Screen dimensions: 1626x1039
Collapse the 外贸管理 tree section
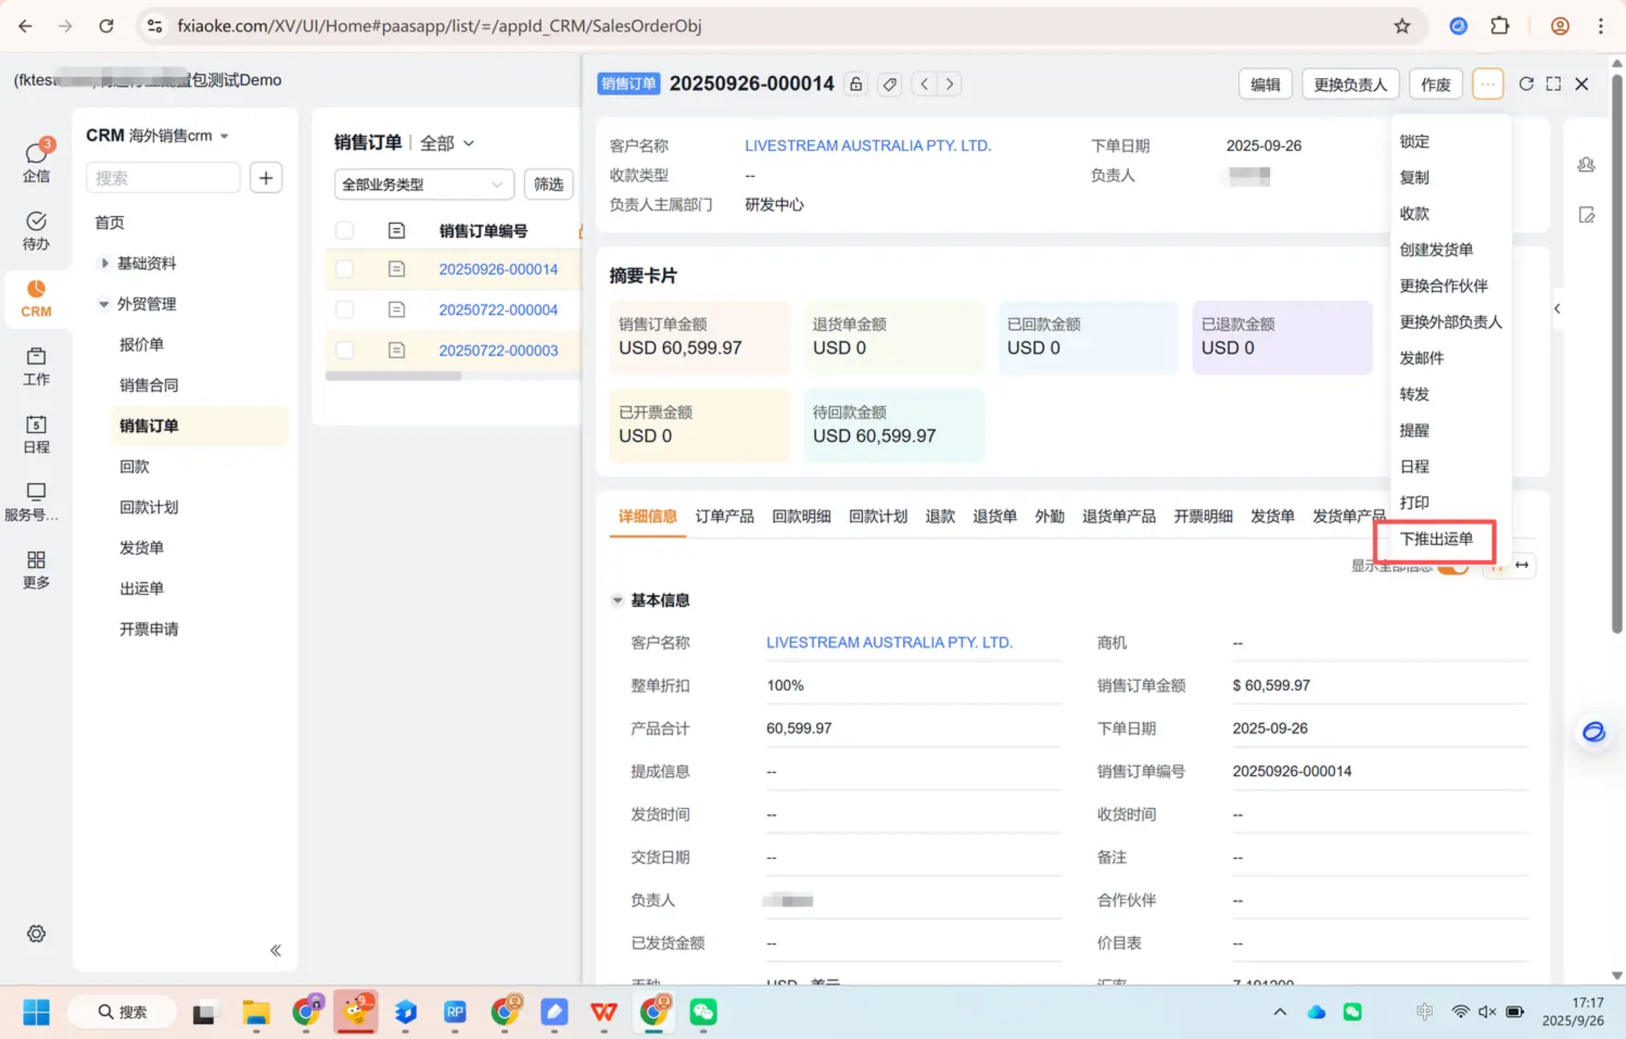point(103,303)
